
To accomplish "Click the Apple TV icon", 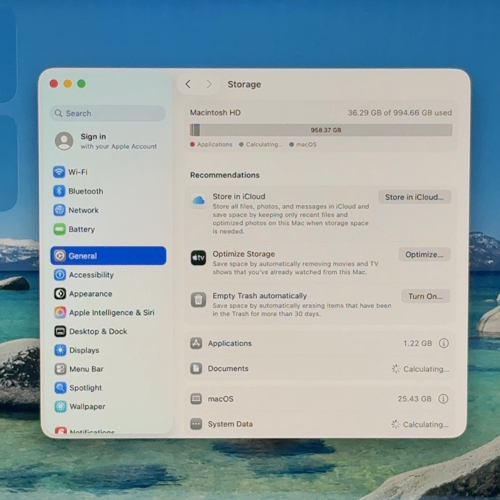I will (x=198, y=258).
